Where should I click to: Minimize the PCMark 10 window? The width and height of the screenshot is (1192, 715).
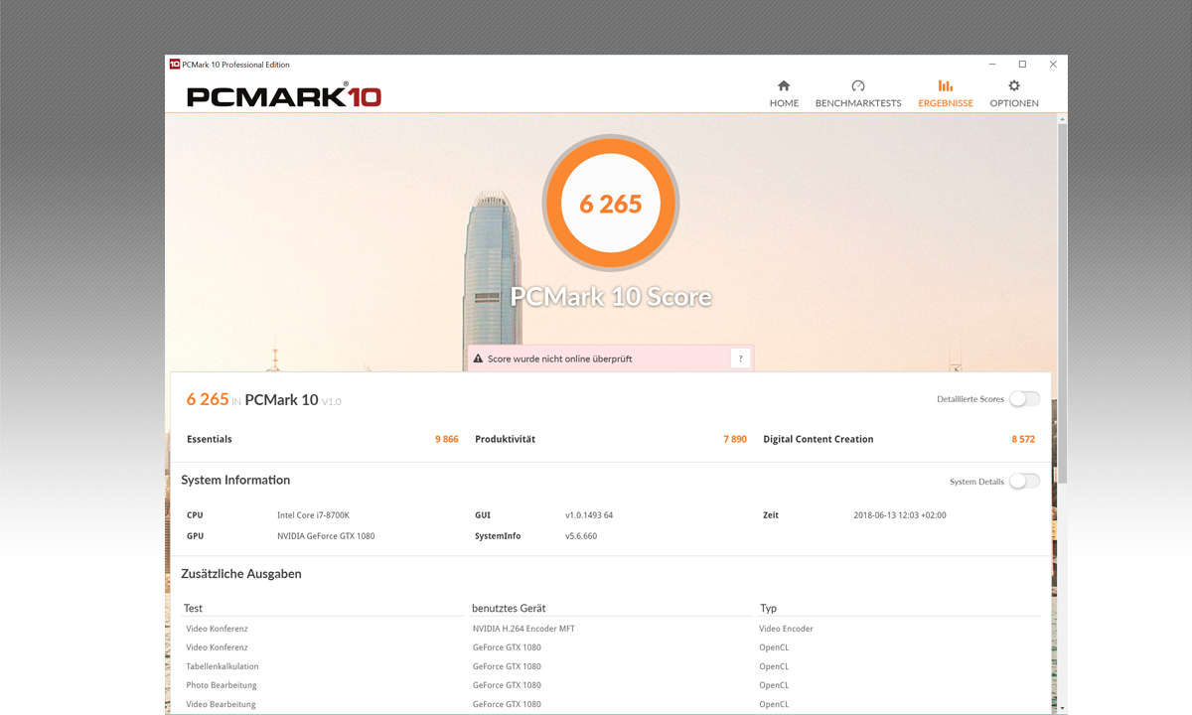pyautogui.click(x=991, y=65)
